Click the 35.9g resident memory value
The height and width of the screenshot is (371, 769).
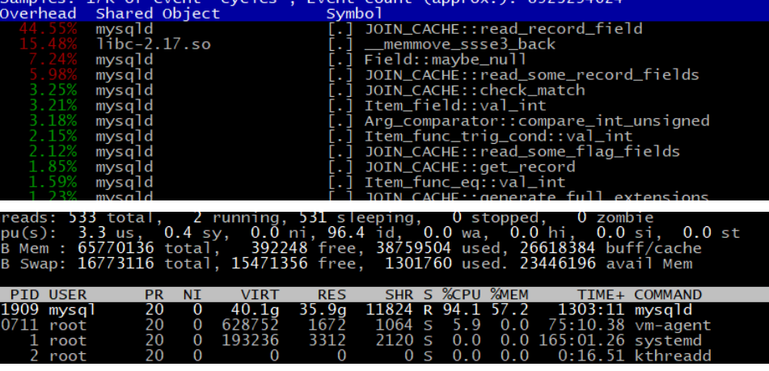coord(322,310)
